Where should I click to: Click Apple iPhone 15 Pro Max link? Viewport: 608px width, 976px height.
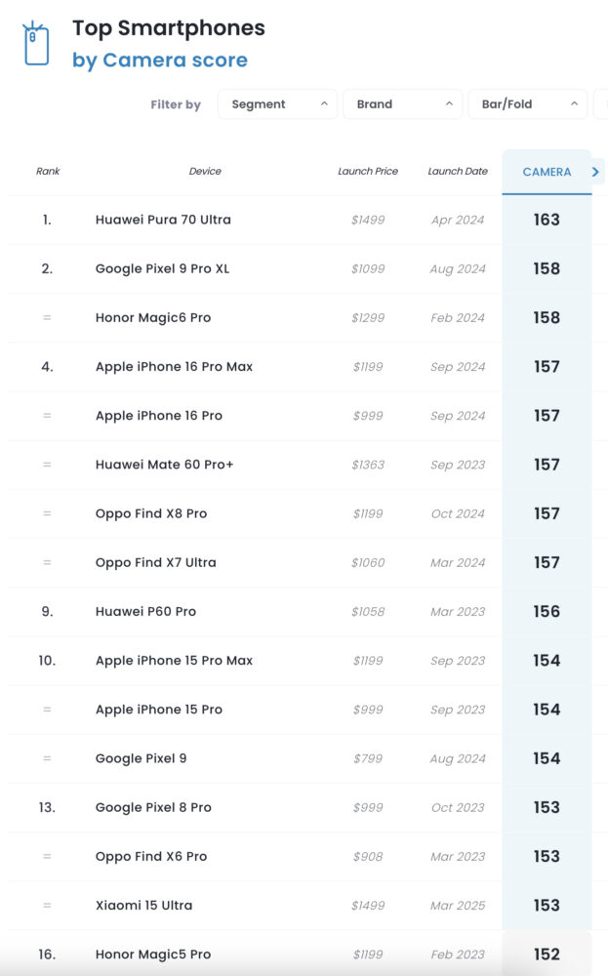(174, 661)
